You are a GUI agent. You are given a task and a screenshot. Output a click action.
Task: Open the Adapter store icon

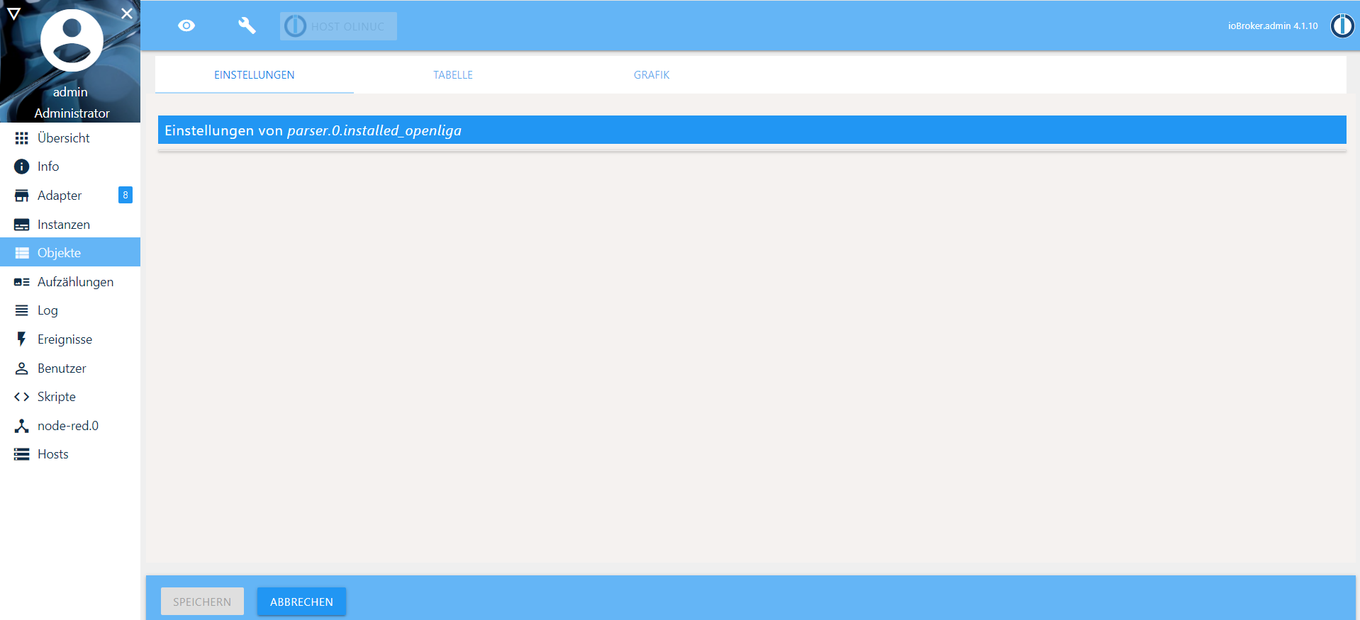coord(22,196)
